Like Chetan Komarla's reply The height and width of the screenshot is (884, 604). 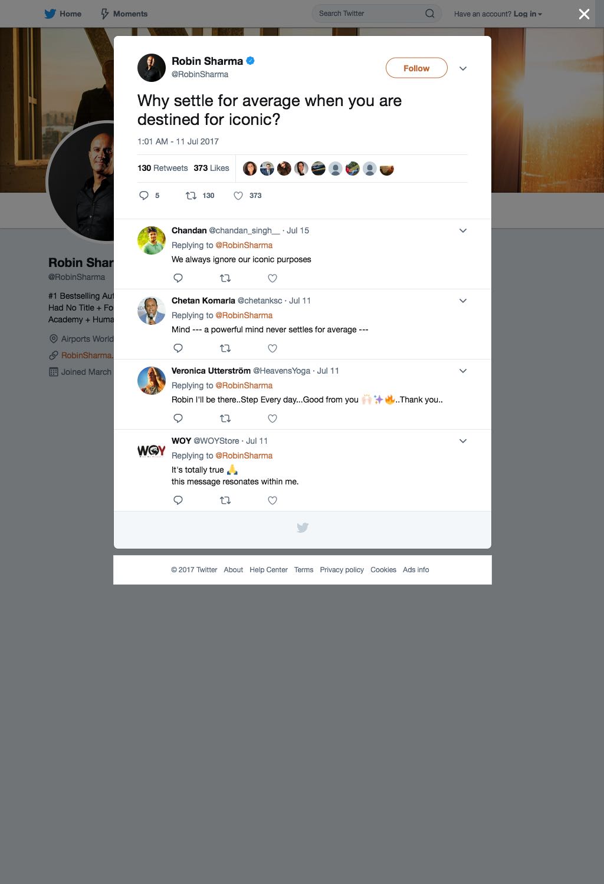coord(273,348)
